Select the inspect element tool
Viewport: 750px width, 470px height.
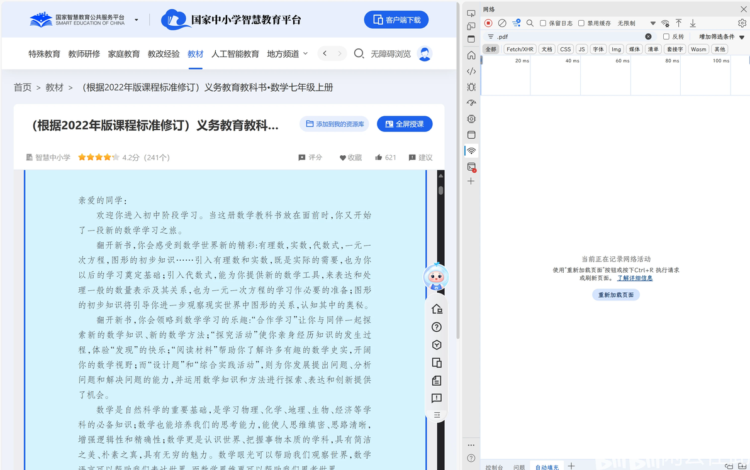pos(471,13)
